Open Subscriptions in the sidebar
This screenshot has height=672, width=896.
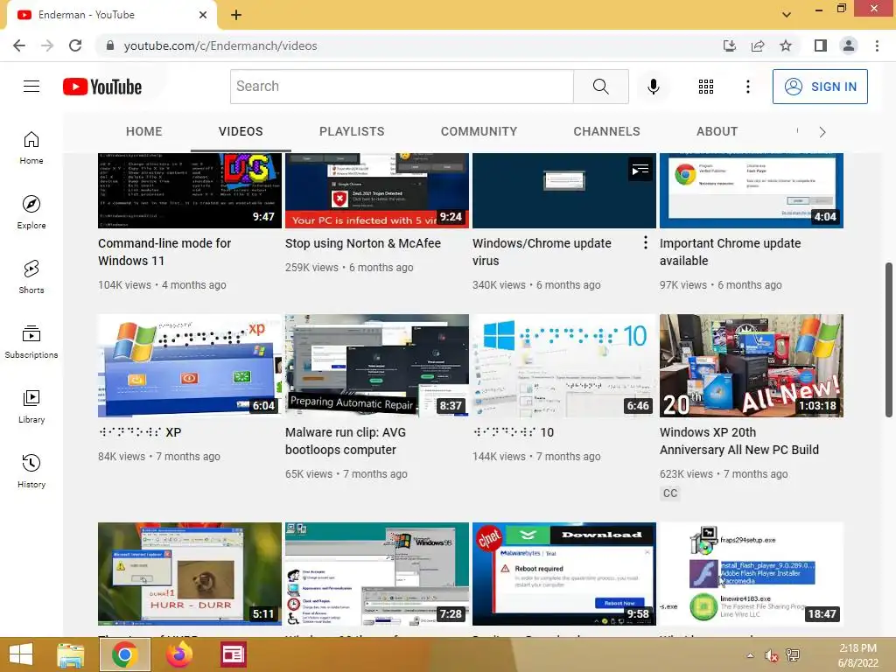(31, 342)
